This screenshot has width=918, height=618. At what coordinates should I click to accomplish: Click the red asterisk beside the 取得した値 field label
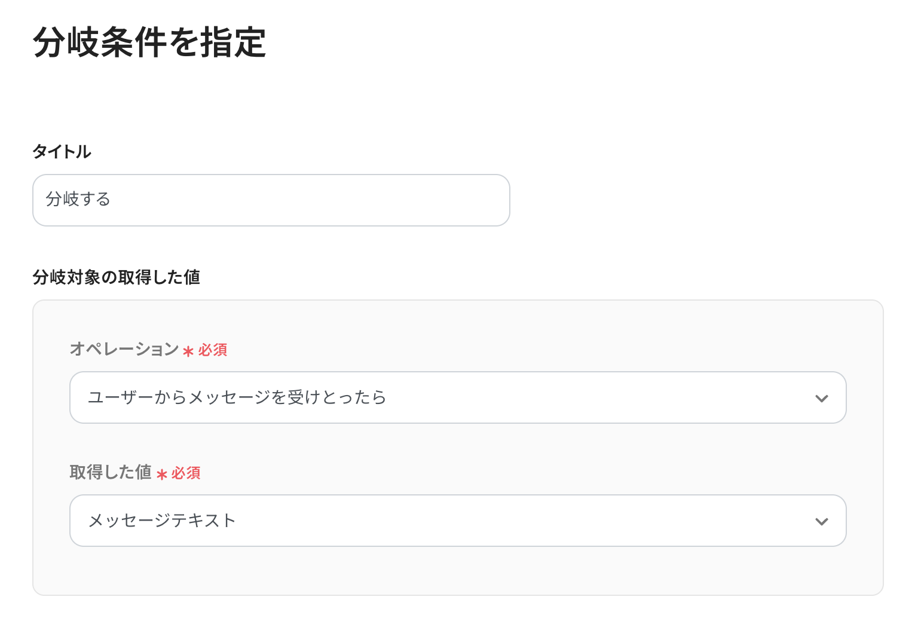click(x=161, y=475)
